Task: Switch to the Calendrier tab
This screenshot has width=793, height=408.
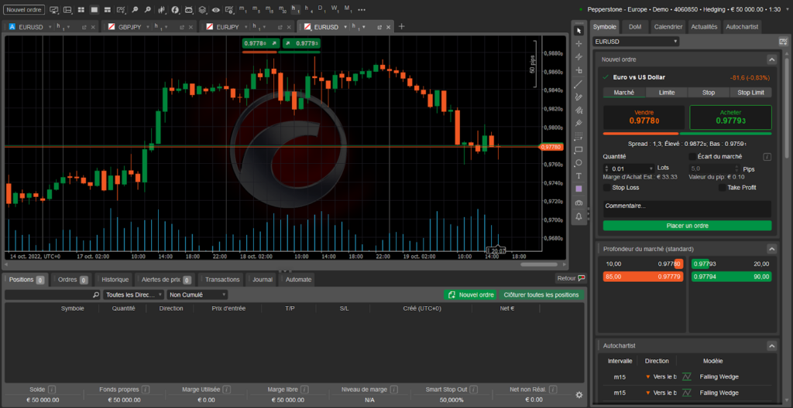Action: point(668,27)
